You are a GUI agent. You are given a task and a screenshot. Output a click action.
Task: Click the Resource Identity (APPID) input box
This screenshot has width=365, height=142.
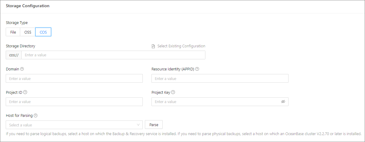[220, 78]
